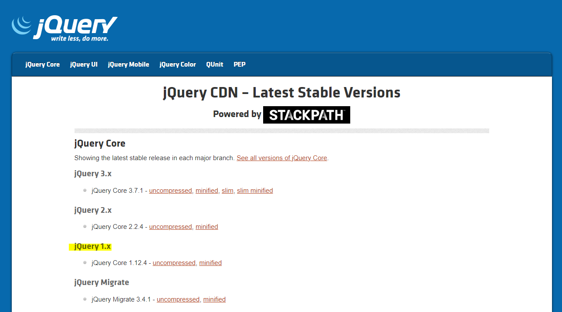The image size is (562, 312).
Task: Get jQuery Migrate 3.4.1 minified link
Action: [x=214, y=299]
